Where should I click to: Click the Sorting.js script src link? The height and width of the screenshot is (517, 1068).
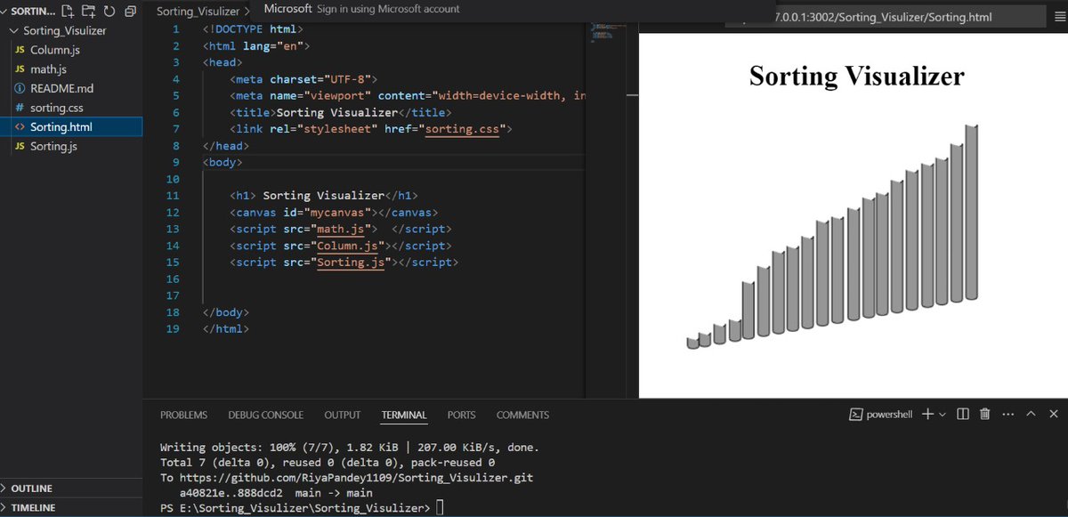click(x=351, y=263)
